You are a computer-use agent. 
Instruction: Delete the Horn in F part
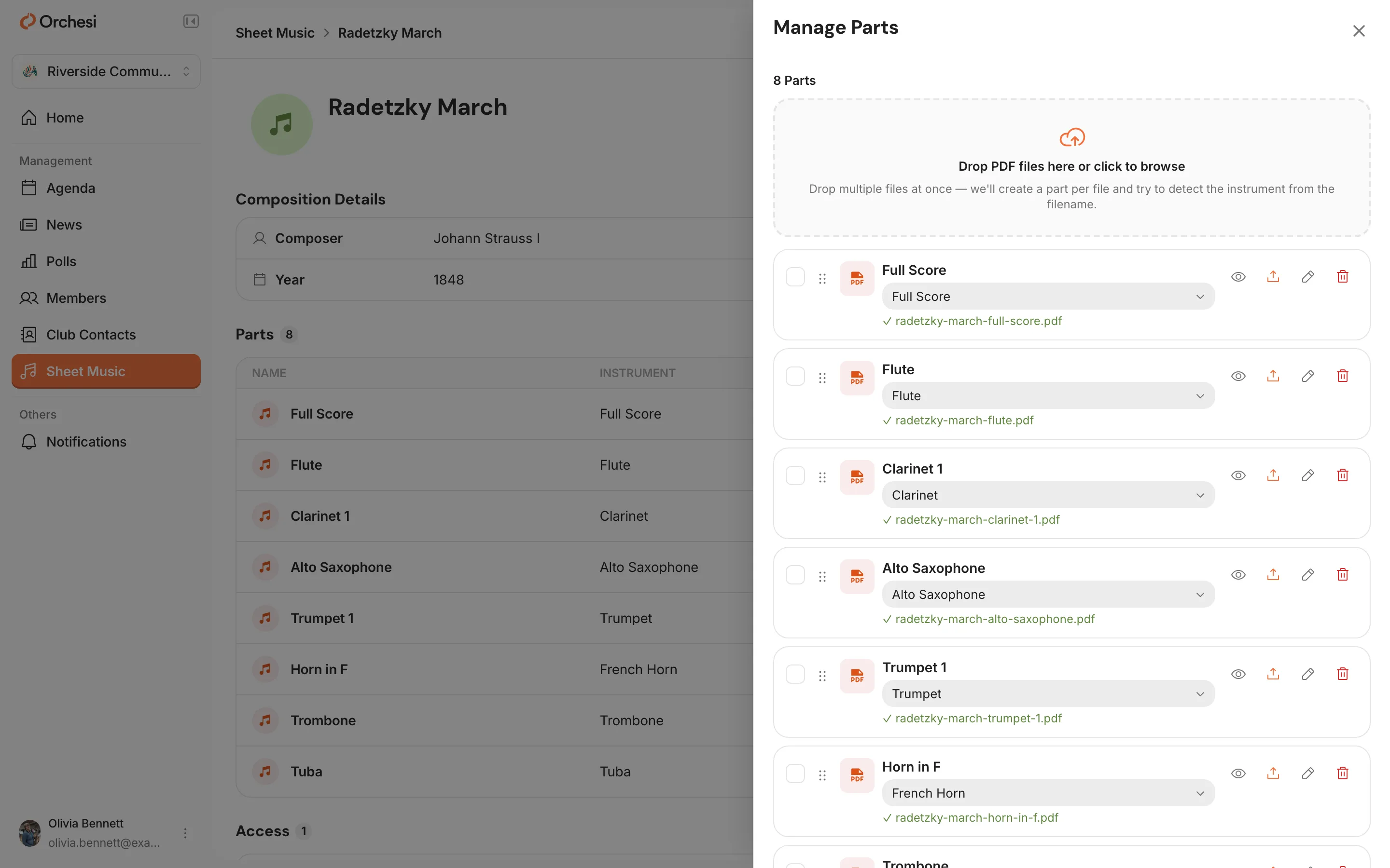coord(1342,773)
